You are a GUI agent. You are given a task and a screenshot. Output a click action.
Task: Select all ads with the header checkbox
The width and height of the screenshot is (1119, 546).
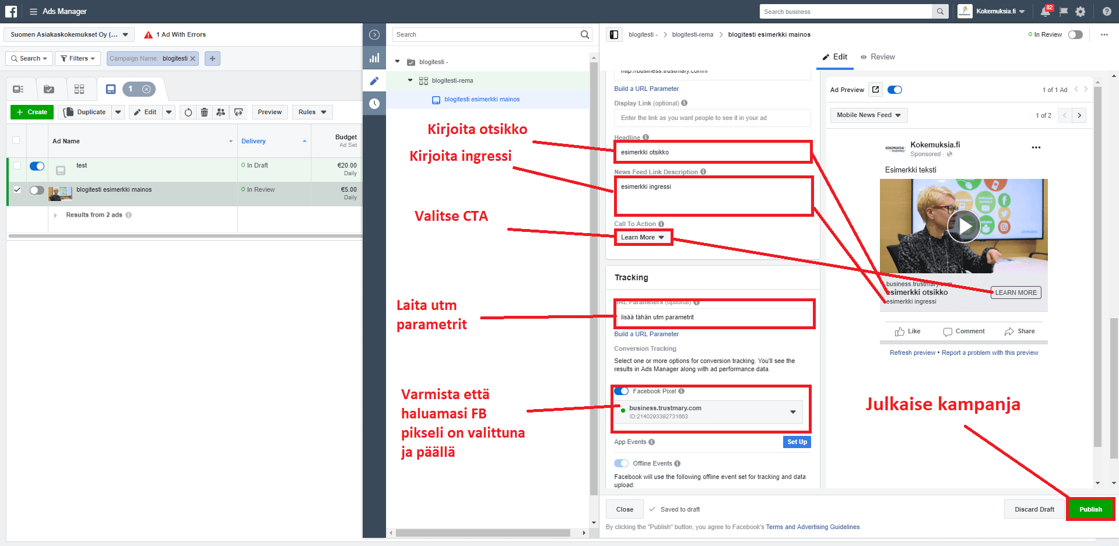tap(16, 140)
